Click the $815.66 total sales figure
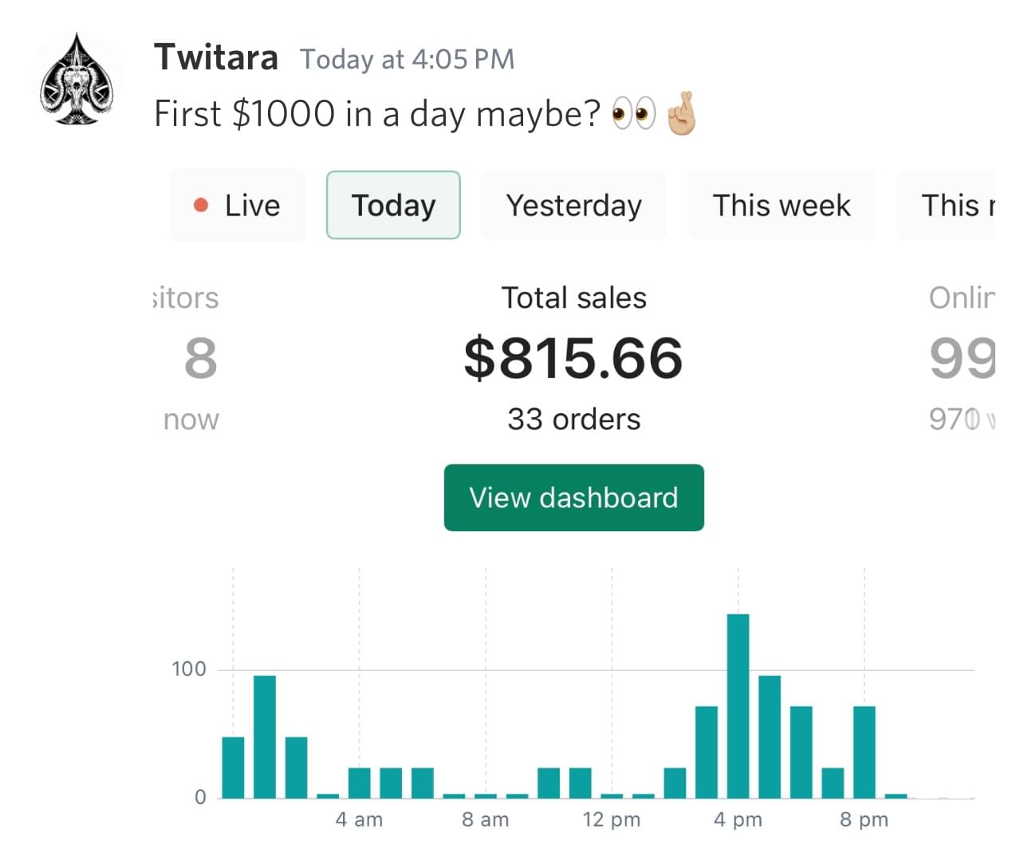Image resolution: width=1024 pixels, height=848 pixels. (x=573, y=357)
